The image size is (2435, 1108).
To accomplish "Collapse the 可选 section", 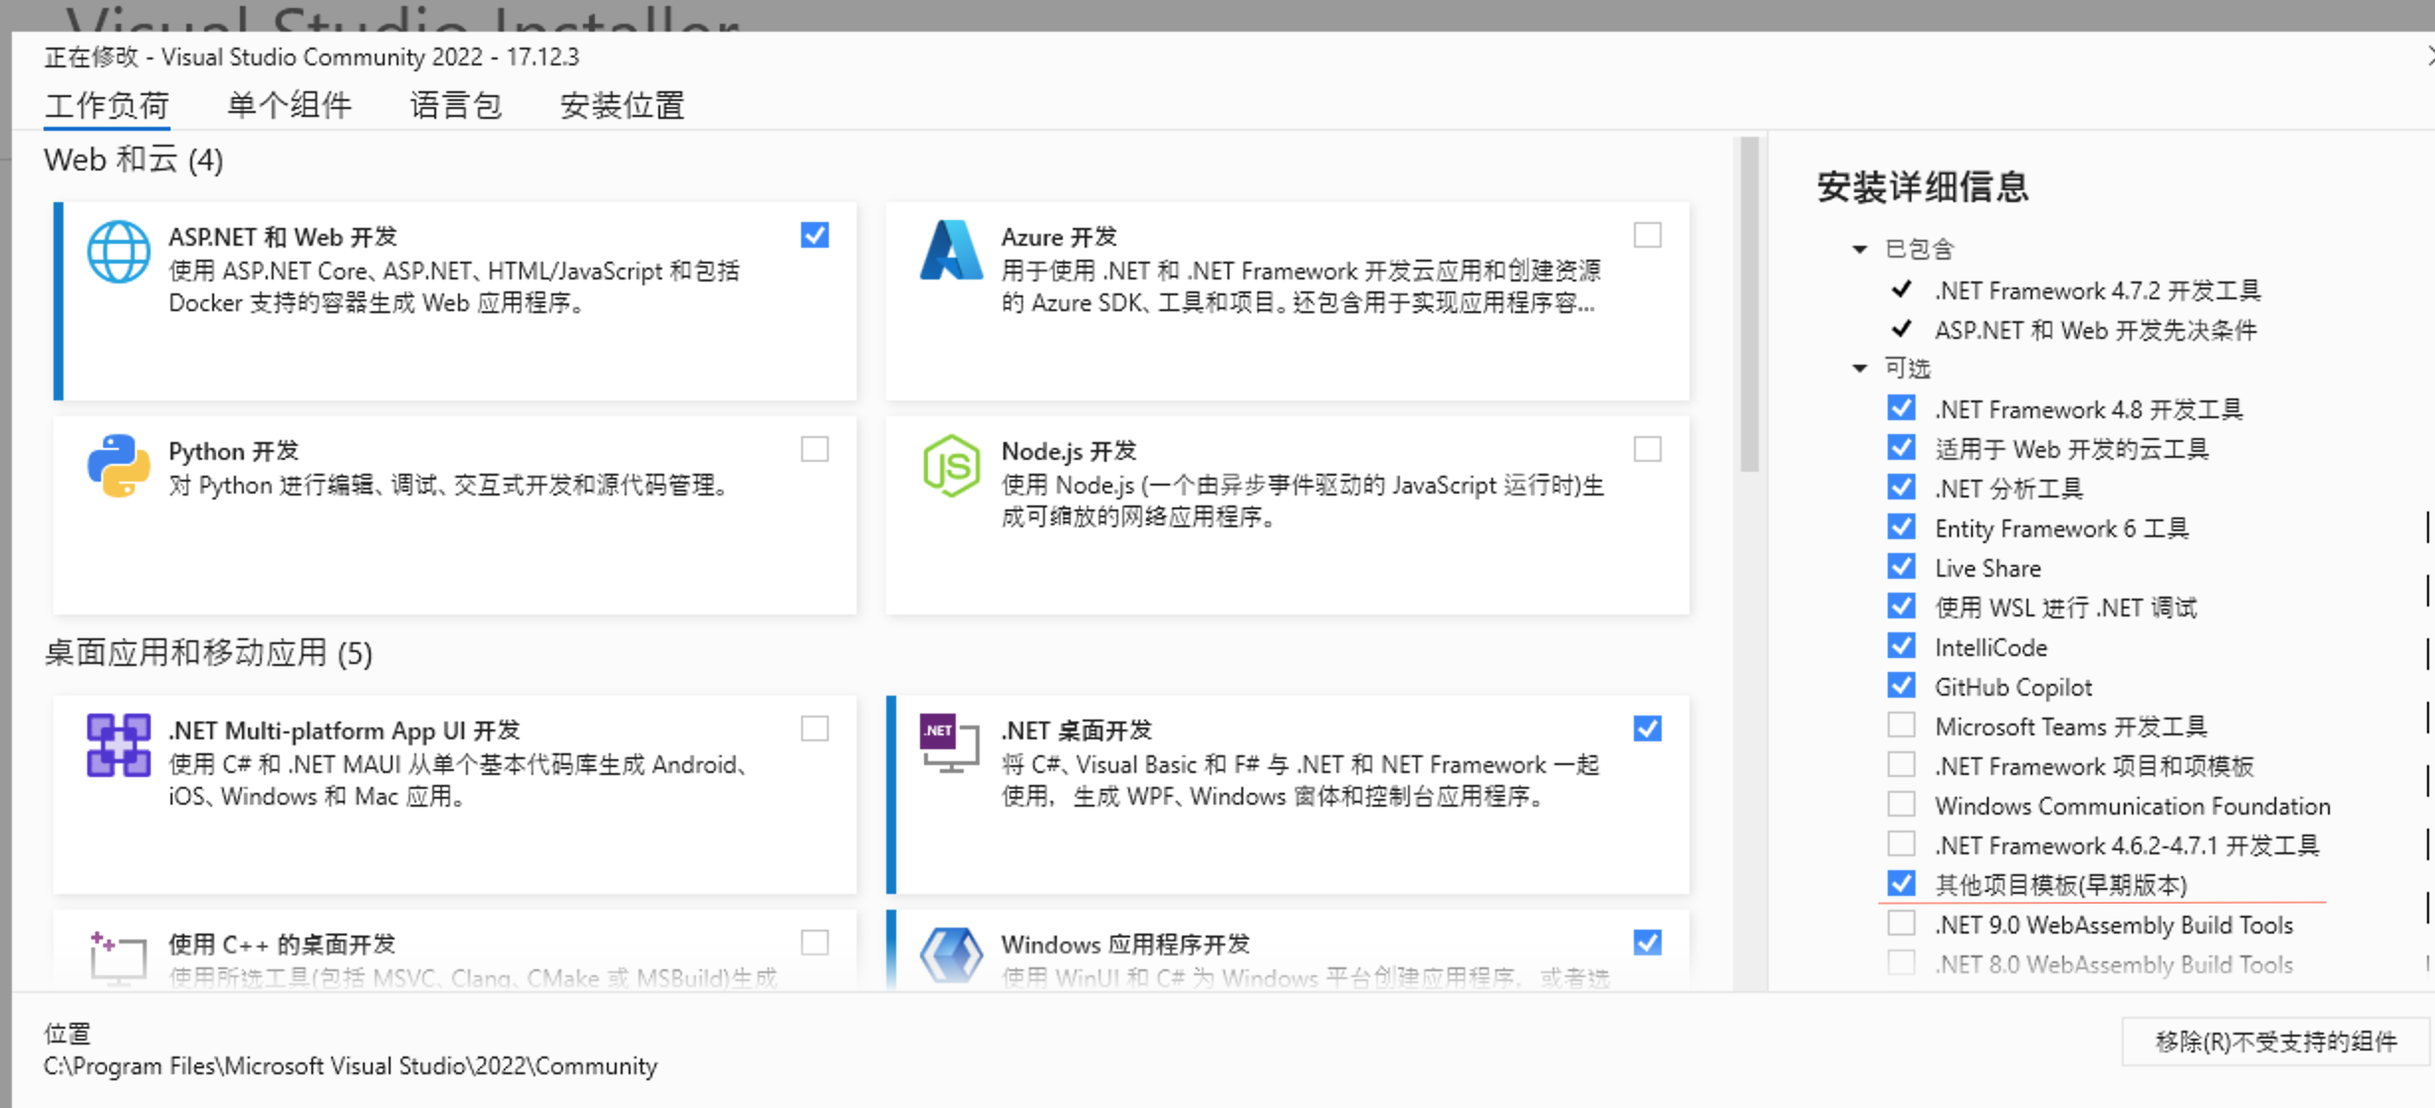I will 1860,369.
